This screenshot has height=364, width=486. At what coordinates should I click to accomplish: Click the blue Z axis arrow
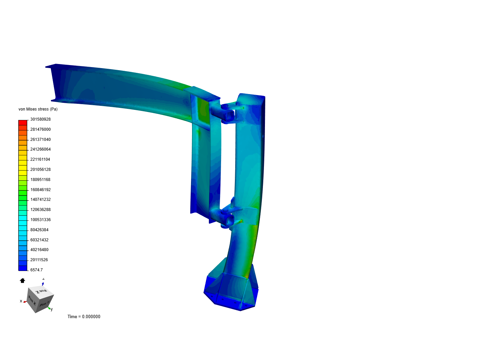pyautogui.click(x=43, y=284)
